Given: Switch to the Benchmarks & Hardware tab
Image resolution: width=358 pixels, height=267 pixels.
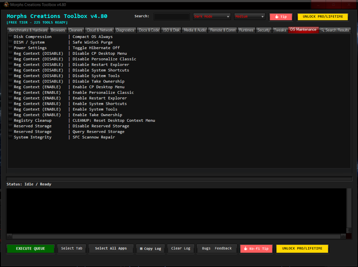Looking at the screenshot, I should [x=28, y=30].
